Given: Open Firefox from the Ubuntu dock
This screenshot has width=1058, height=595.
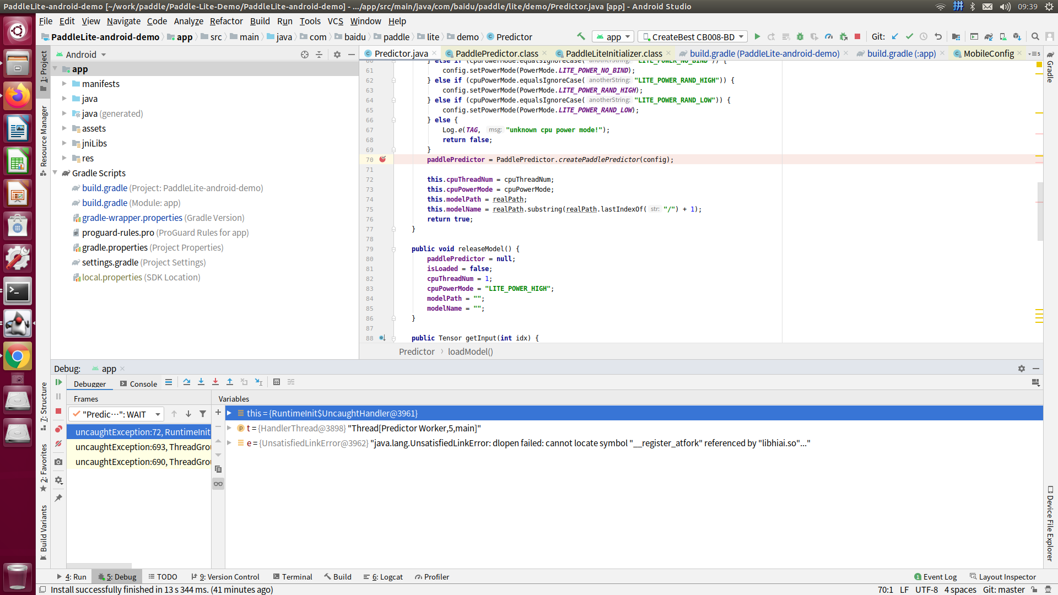Looking at the screenshot, I should [x=18, y=96].
